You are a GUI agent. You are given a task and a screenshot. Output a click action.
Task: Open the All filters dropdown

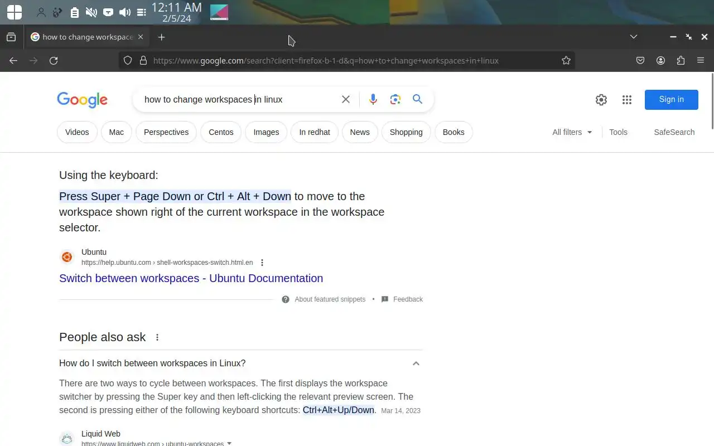(572, 132)
